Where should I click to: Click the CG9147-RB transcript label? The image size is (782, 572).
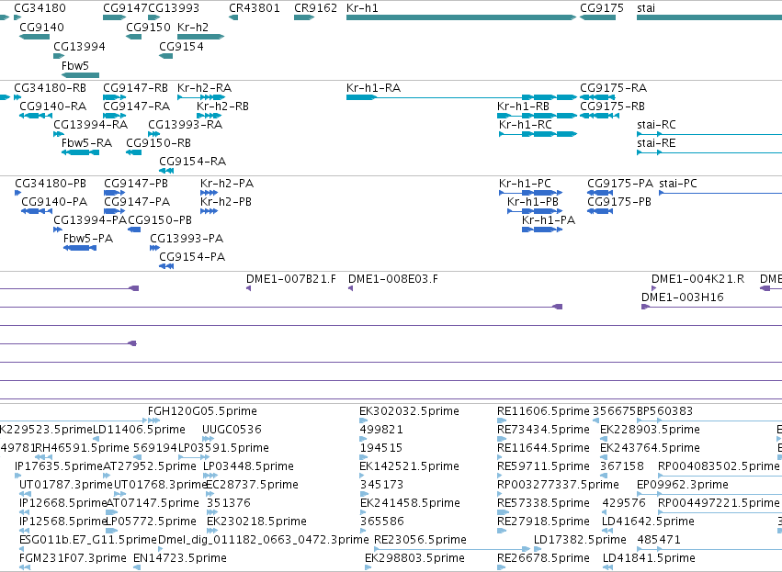click(136, 88)
